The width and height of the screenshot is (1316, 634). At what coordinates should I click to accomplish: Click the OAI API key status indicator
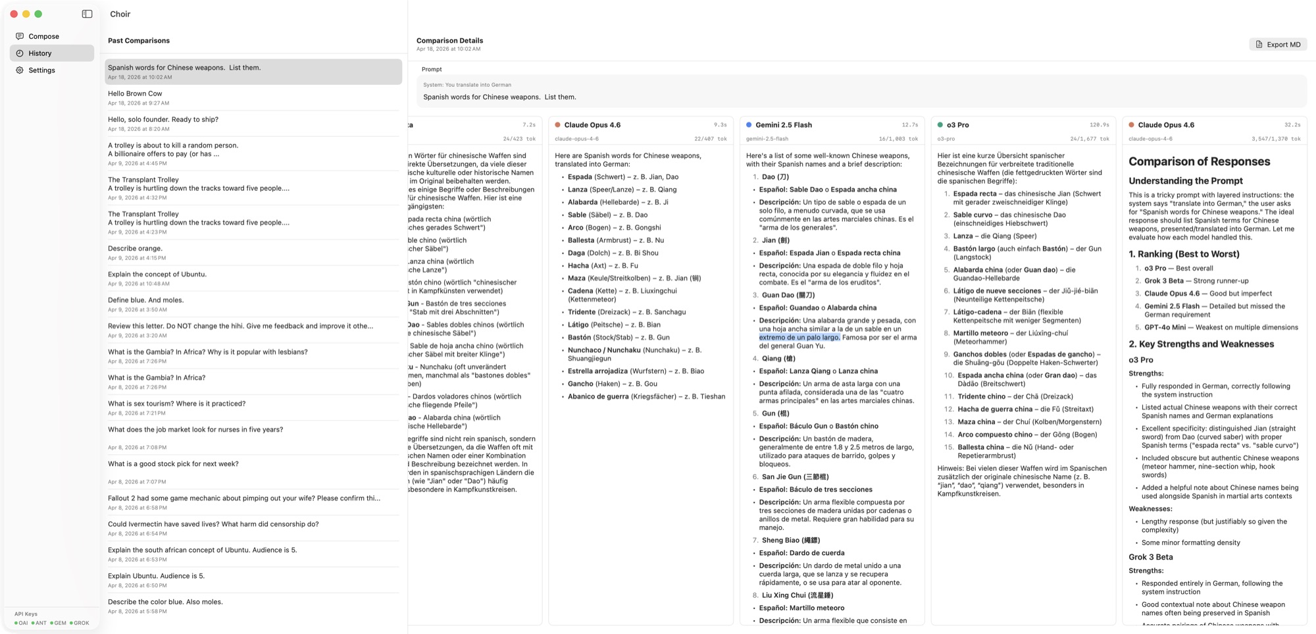pyautogui.click(x=21, y=623)
